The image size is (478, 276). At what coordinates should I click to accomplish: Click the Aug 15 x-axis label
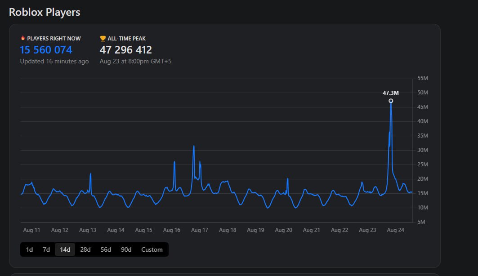coord(143,230)
